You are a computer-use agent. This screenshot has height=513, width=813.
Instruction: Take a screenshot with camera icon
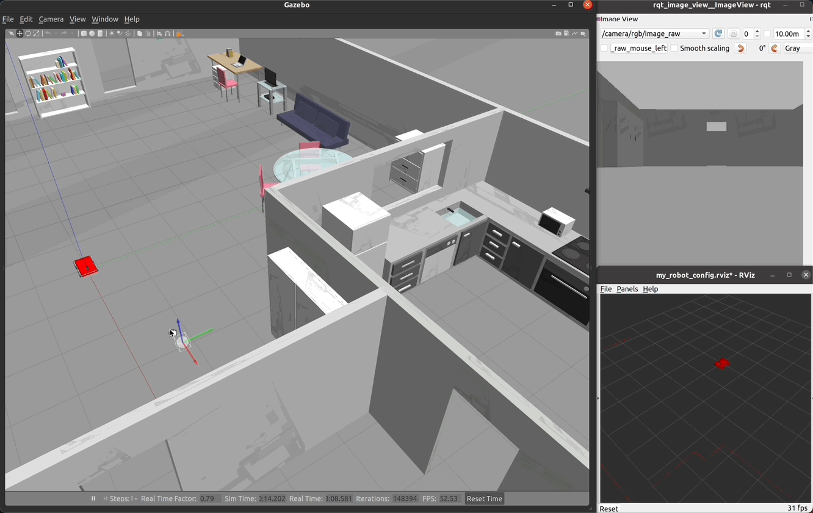(558, 34)
